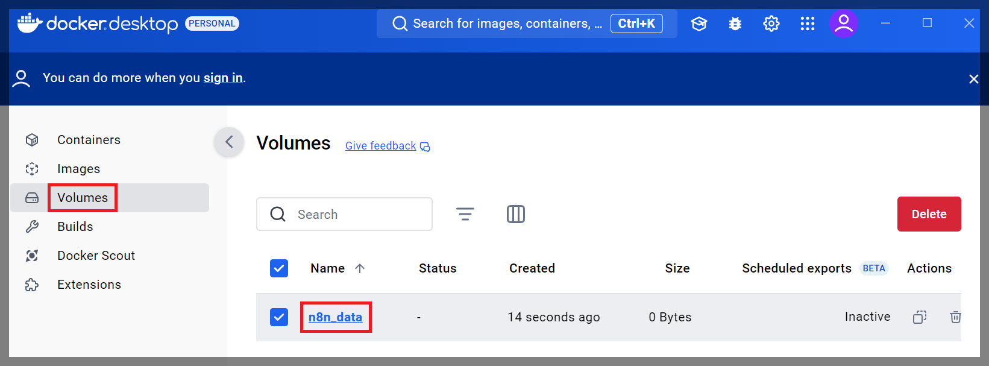Toggle the select-all checkbox in header
The width and height of the screenshot is (989, 366).
click(279, 268)
